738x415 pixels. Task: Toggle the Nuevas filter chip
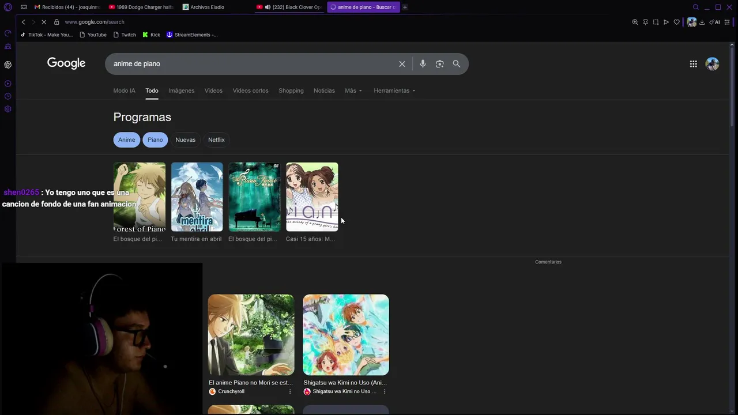(x=186, y=139)
